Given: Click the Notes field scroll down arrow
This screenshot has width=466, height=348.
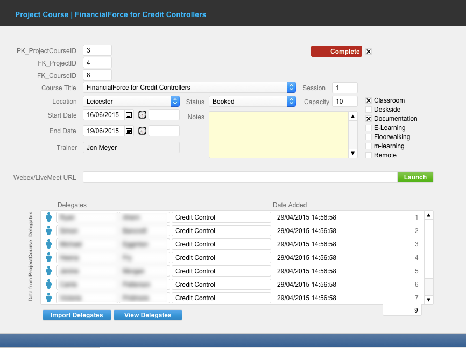Looking at the screenshot, I should (353, 154).
